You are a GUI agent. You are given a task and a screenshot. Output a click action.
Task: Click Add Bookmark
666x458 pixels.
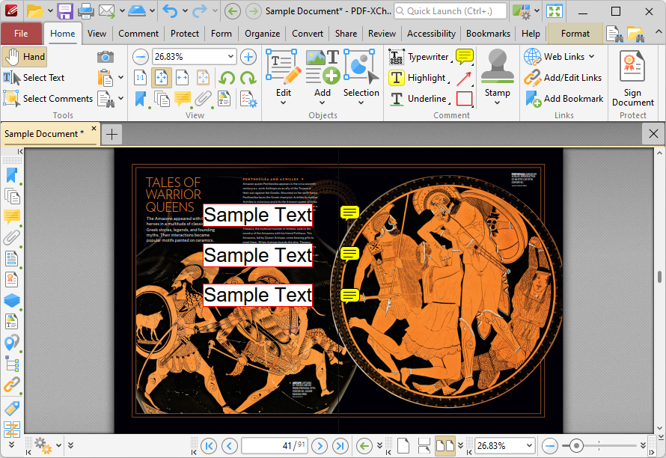(x=563, y=99)
